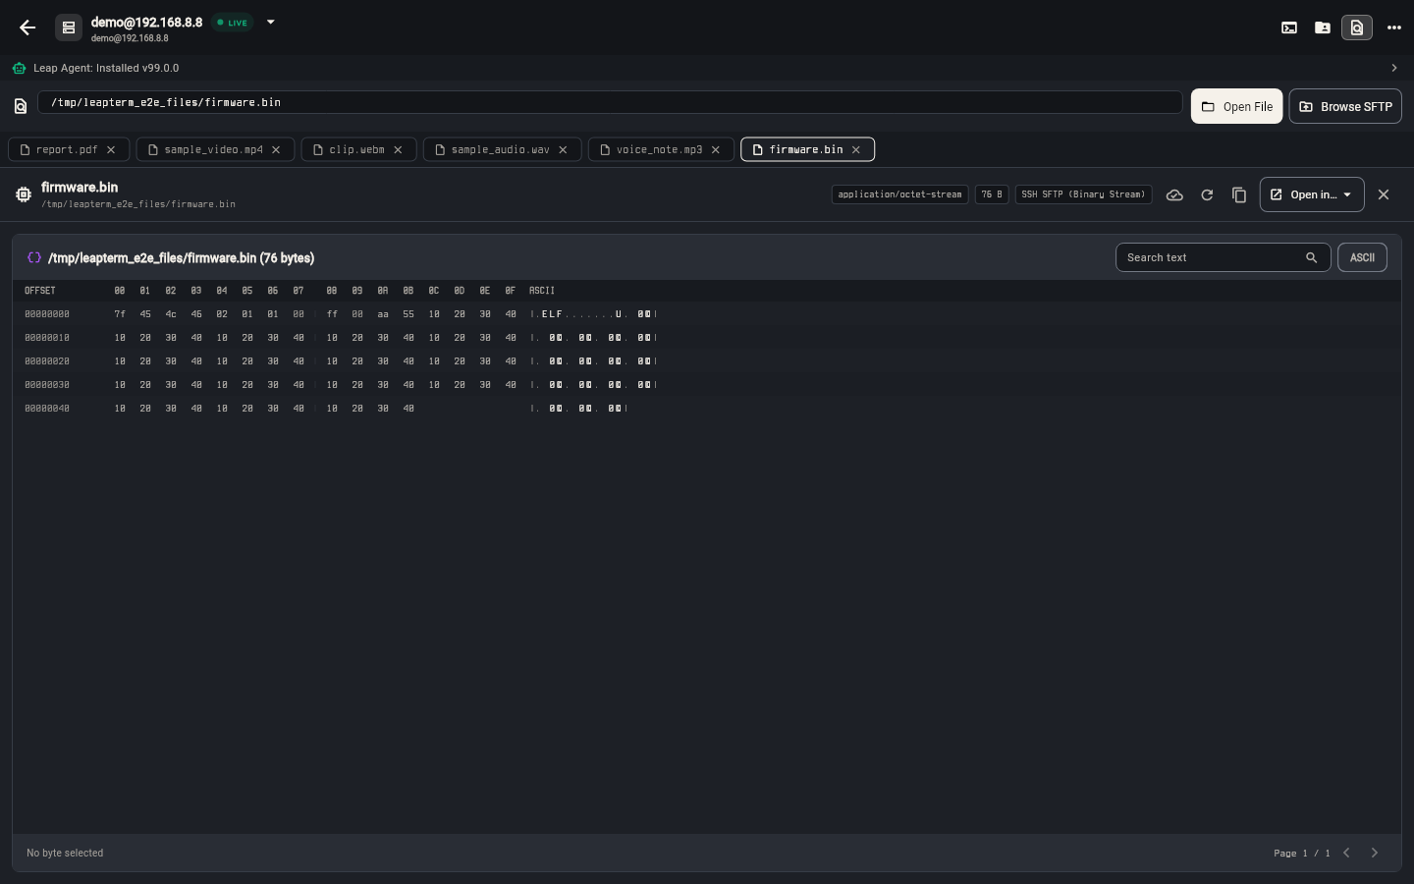Screen dimensions: 1414x884
Task: Copy file contents with the copy icon
Action: (x=1239, y=194)
